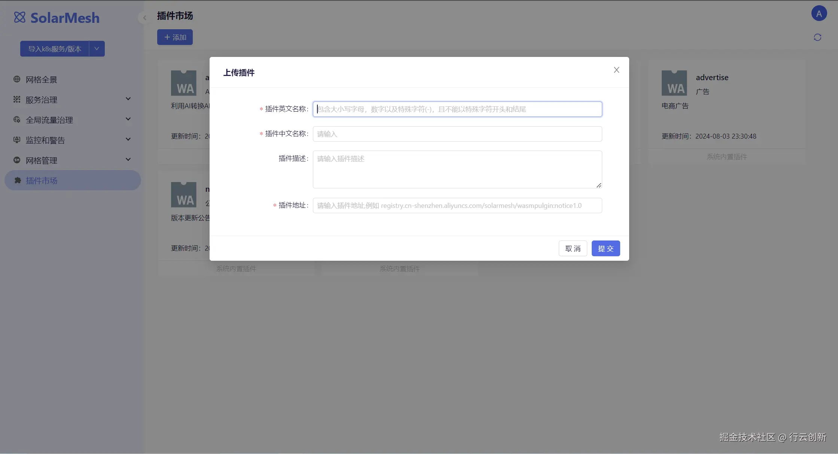Expand the 网格管理 menu chevron
The image size is (838, 454).
128,160
